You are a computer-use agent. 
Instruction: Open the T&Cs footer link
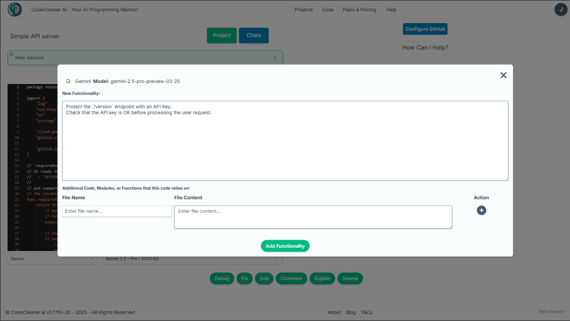pos(367,312)
